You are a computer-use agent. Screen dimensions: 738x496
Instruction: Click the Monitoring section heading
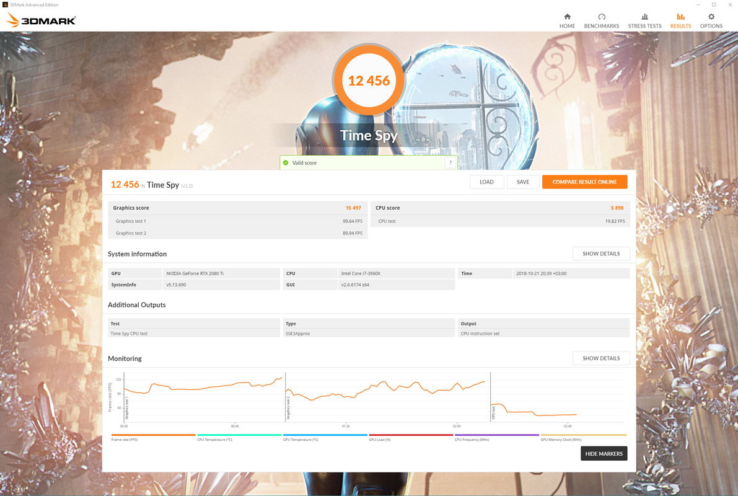point(125,358)
